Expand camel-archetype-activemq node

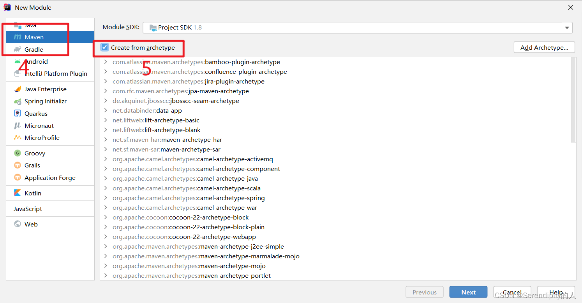pyautogui.click(x=106, y=159)
